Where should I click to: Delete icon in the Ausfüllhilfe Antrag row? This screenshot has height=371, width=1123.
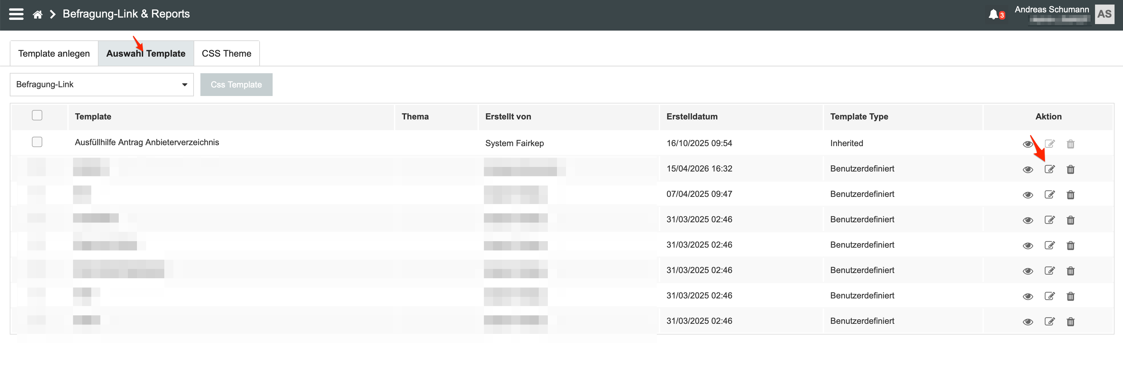pyautogui.click(x=1070, y=144)
